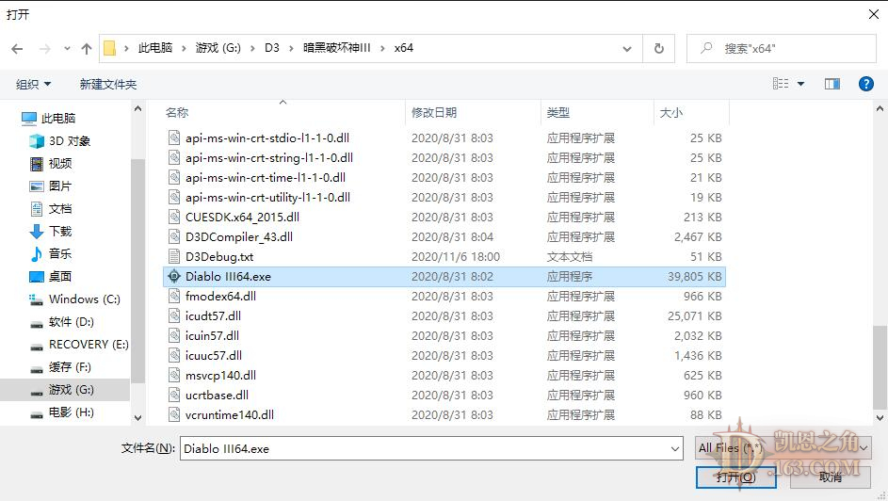Select 暗黑破坏神III in breadcrumb path
The image size is (888, 501).
[x=336, y=48]
